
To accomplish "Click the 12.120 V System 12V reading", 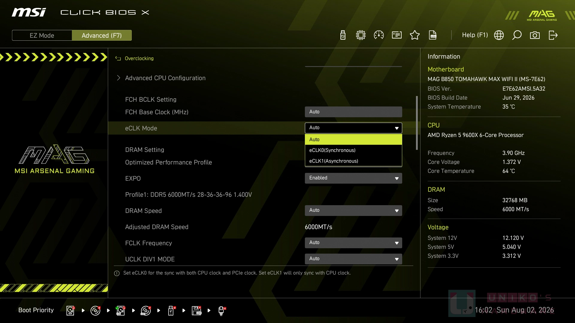I will click(513, 238).
